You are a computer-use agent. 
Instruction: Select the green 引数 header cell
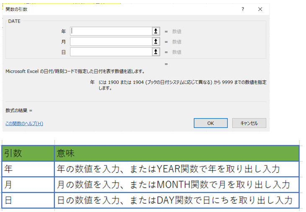coord(28,153)
